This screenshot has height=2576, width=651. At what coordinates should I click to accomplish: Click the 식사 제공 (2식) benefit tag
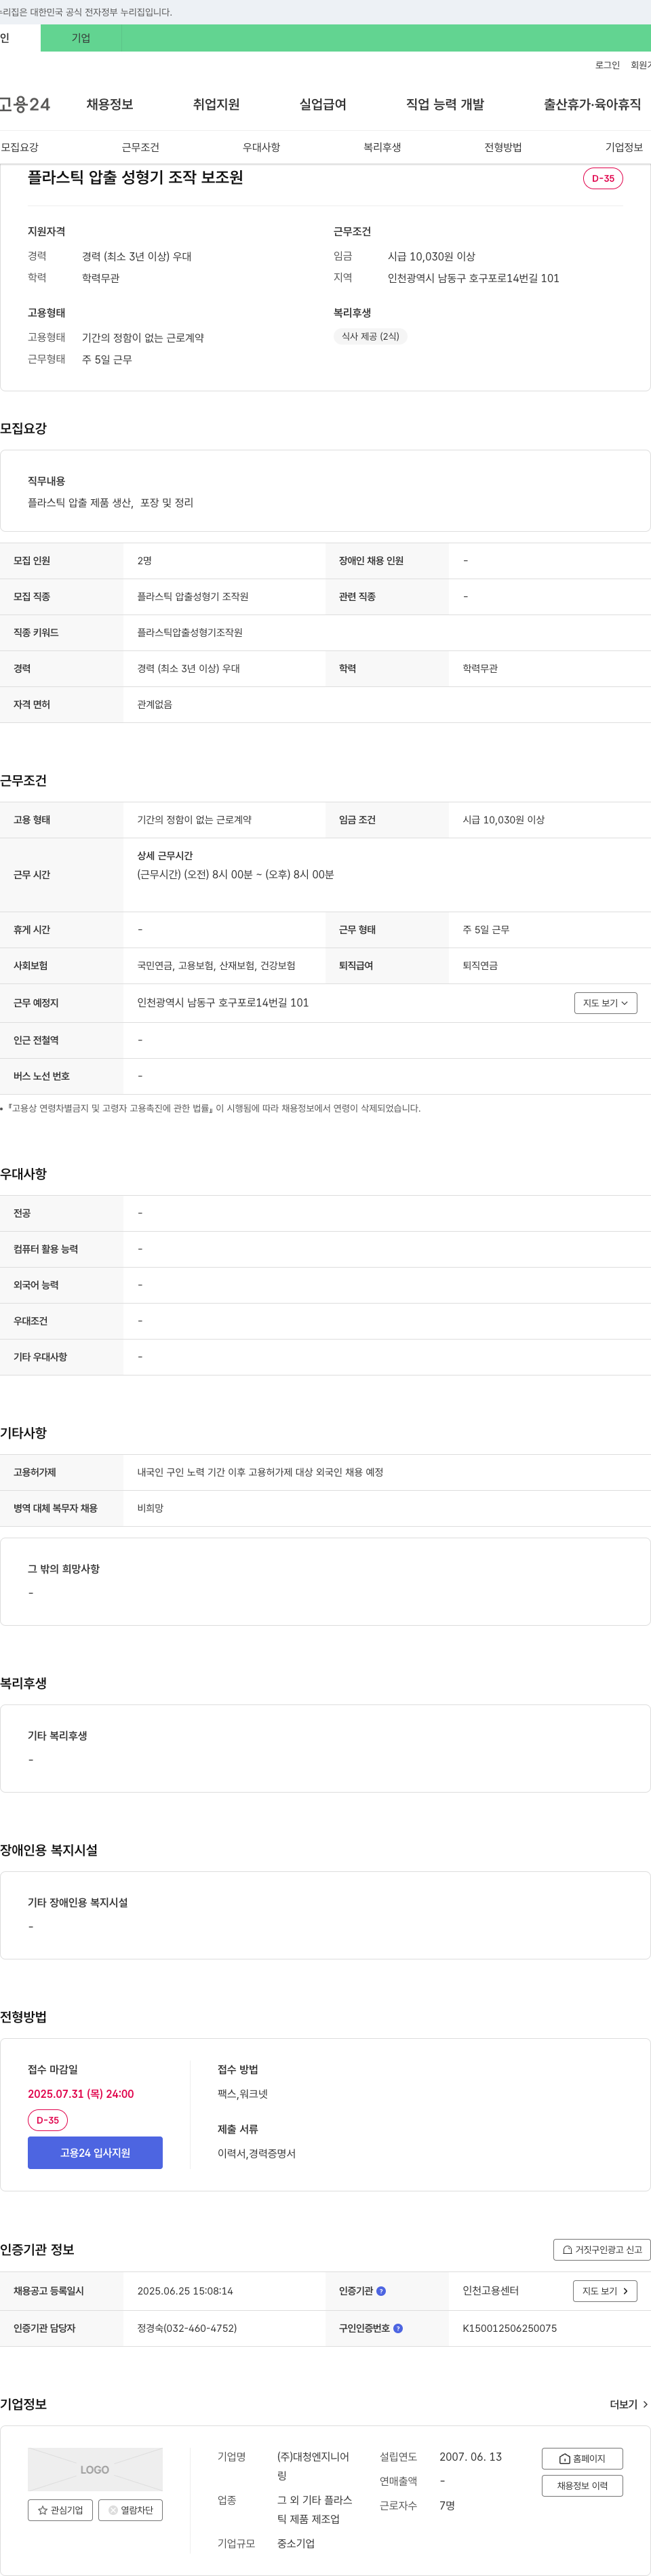[370, 336]
